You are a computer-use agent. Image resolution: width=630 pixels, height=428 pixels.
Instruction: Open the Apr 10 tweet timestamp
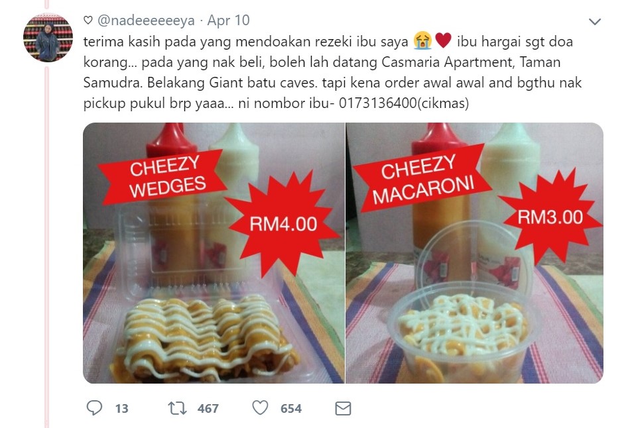point(228,20)
